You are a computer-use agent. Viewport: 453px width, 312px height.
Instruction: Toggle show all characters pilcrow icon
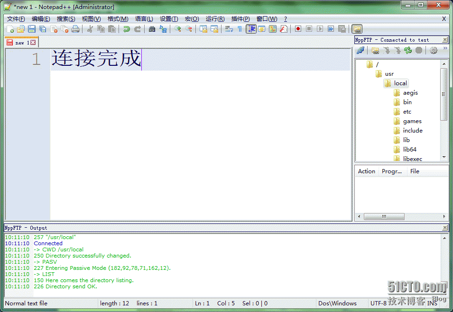(x=240, y=29)
